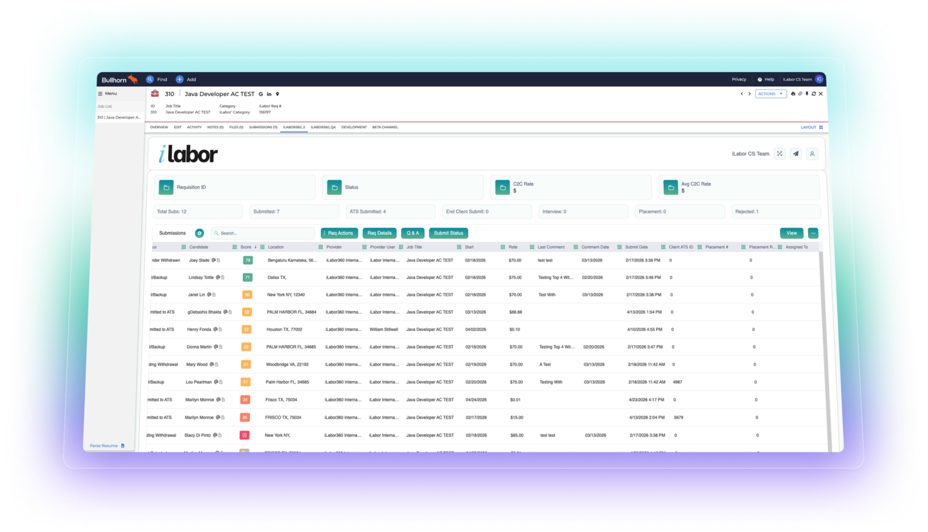928x532 pixels.
Task: Click the View button
Action: coord(791,233)
